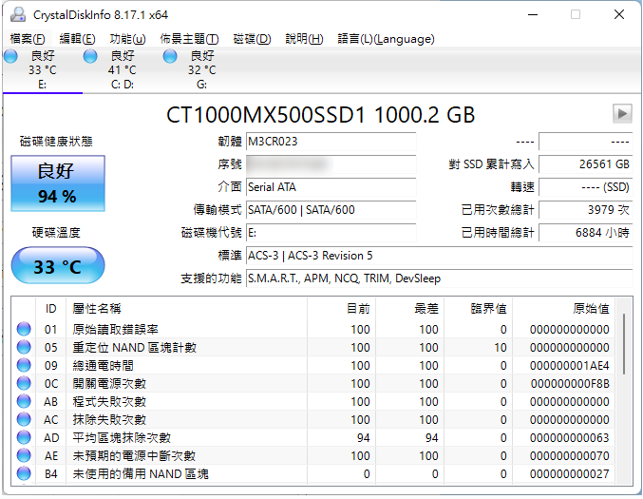Viewport: 643px width, 499px height.
Task: Select the row 總通電時間
Action: click(313, 365)
